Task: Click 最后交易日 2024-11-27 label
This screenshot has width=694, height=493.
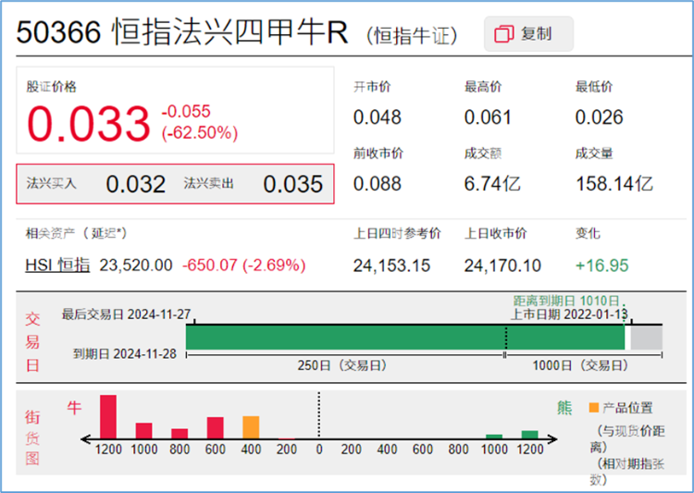Action: click(x=126, y=314)
